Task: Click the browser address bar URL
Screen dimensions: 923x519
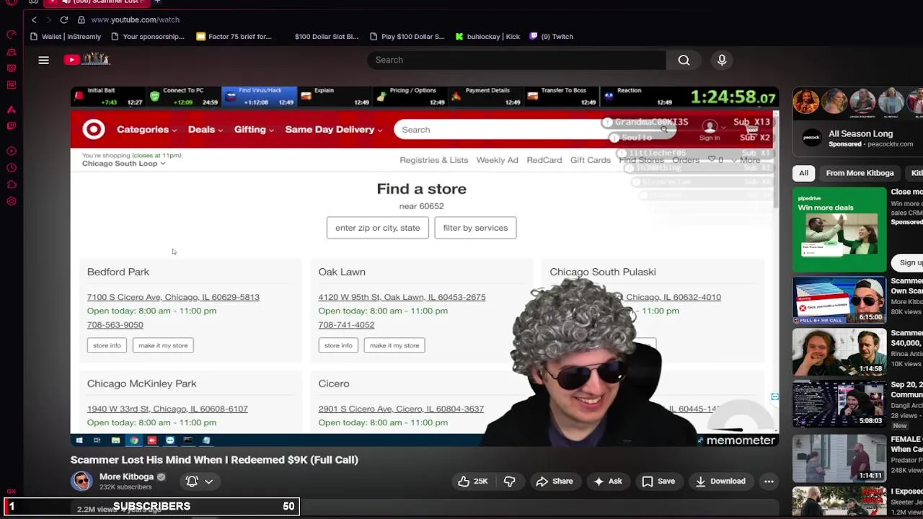Action: (x=135, y=19)
